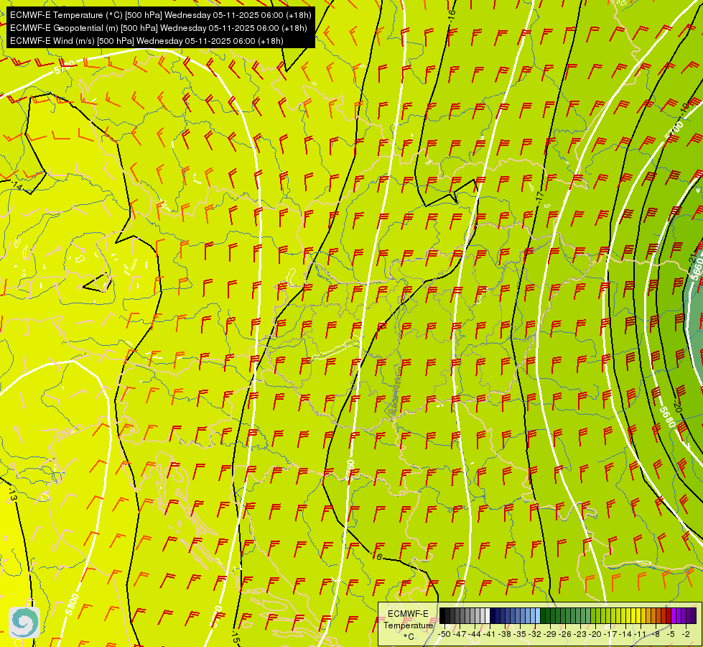The width and height of the screenshot is (703, 647).
Task: Click the -26 legend value
Action: (x=566, y=634)
